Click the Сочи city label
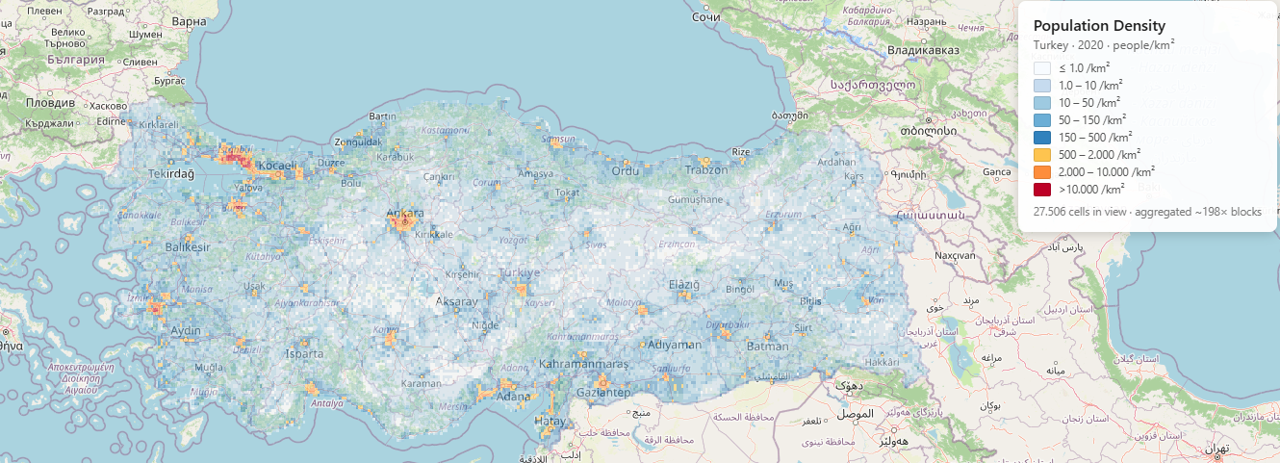The width and height of the screenshot is (1280, 463). [x=706, y=16]
